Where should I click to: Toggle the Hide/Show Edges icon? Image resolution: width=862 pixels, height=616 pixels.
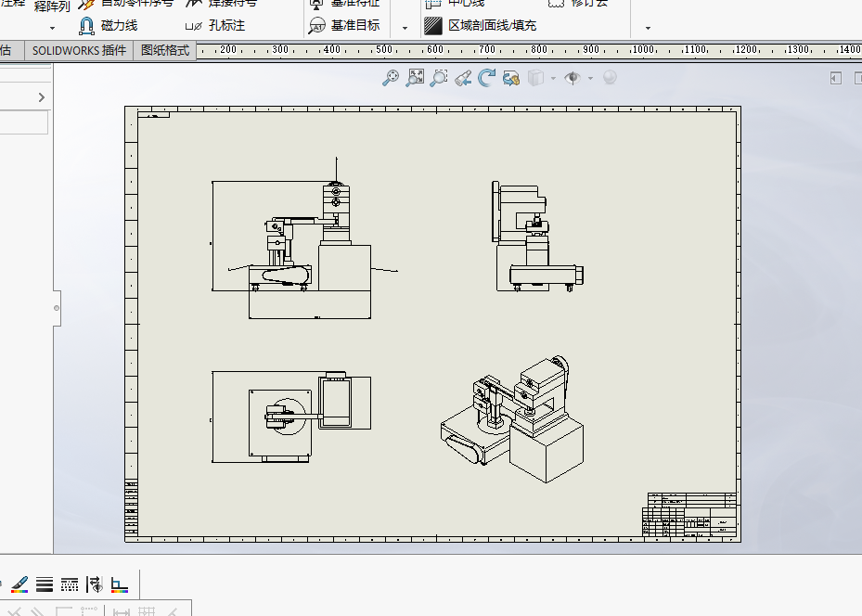(95, 584)
